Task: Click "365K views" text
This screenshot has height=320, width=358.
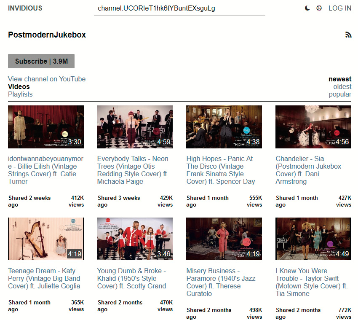Action: [76, 306]
